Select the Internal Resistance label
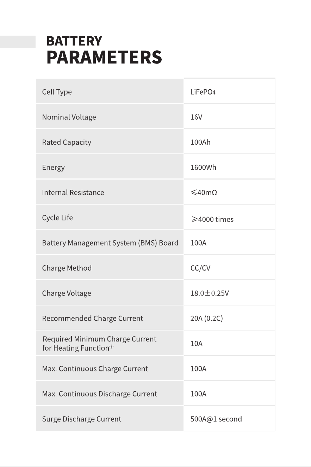Screen dimensions: 311x467 click(x=73, y=193)
